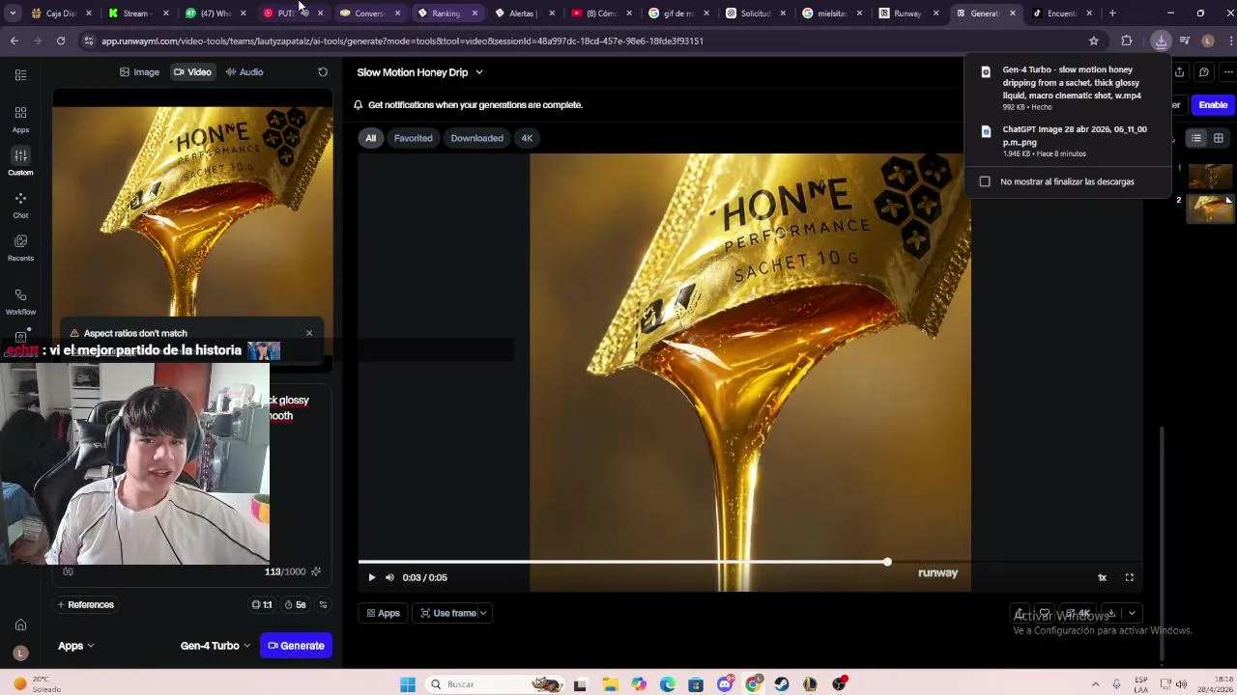
Task: Switch to Image mode tab
Action: [x=139, y=72]
